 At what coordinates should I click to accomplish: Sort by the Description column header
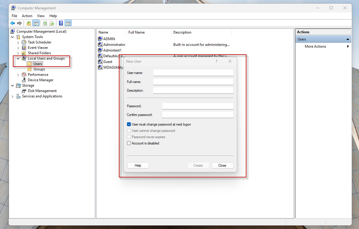pos(201,32)
